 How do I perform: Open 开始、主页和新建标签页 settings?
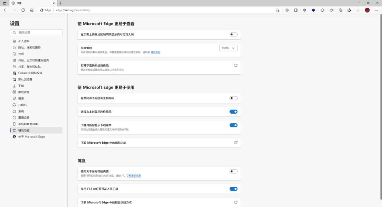[x=36, y=60]
